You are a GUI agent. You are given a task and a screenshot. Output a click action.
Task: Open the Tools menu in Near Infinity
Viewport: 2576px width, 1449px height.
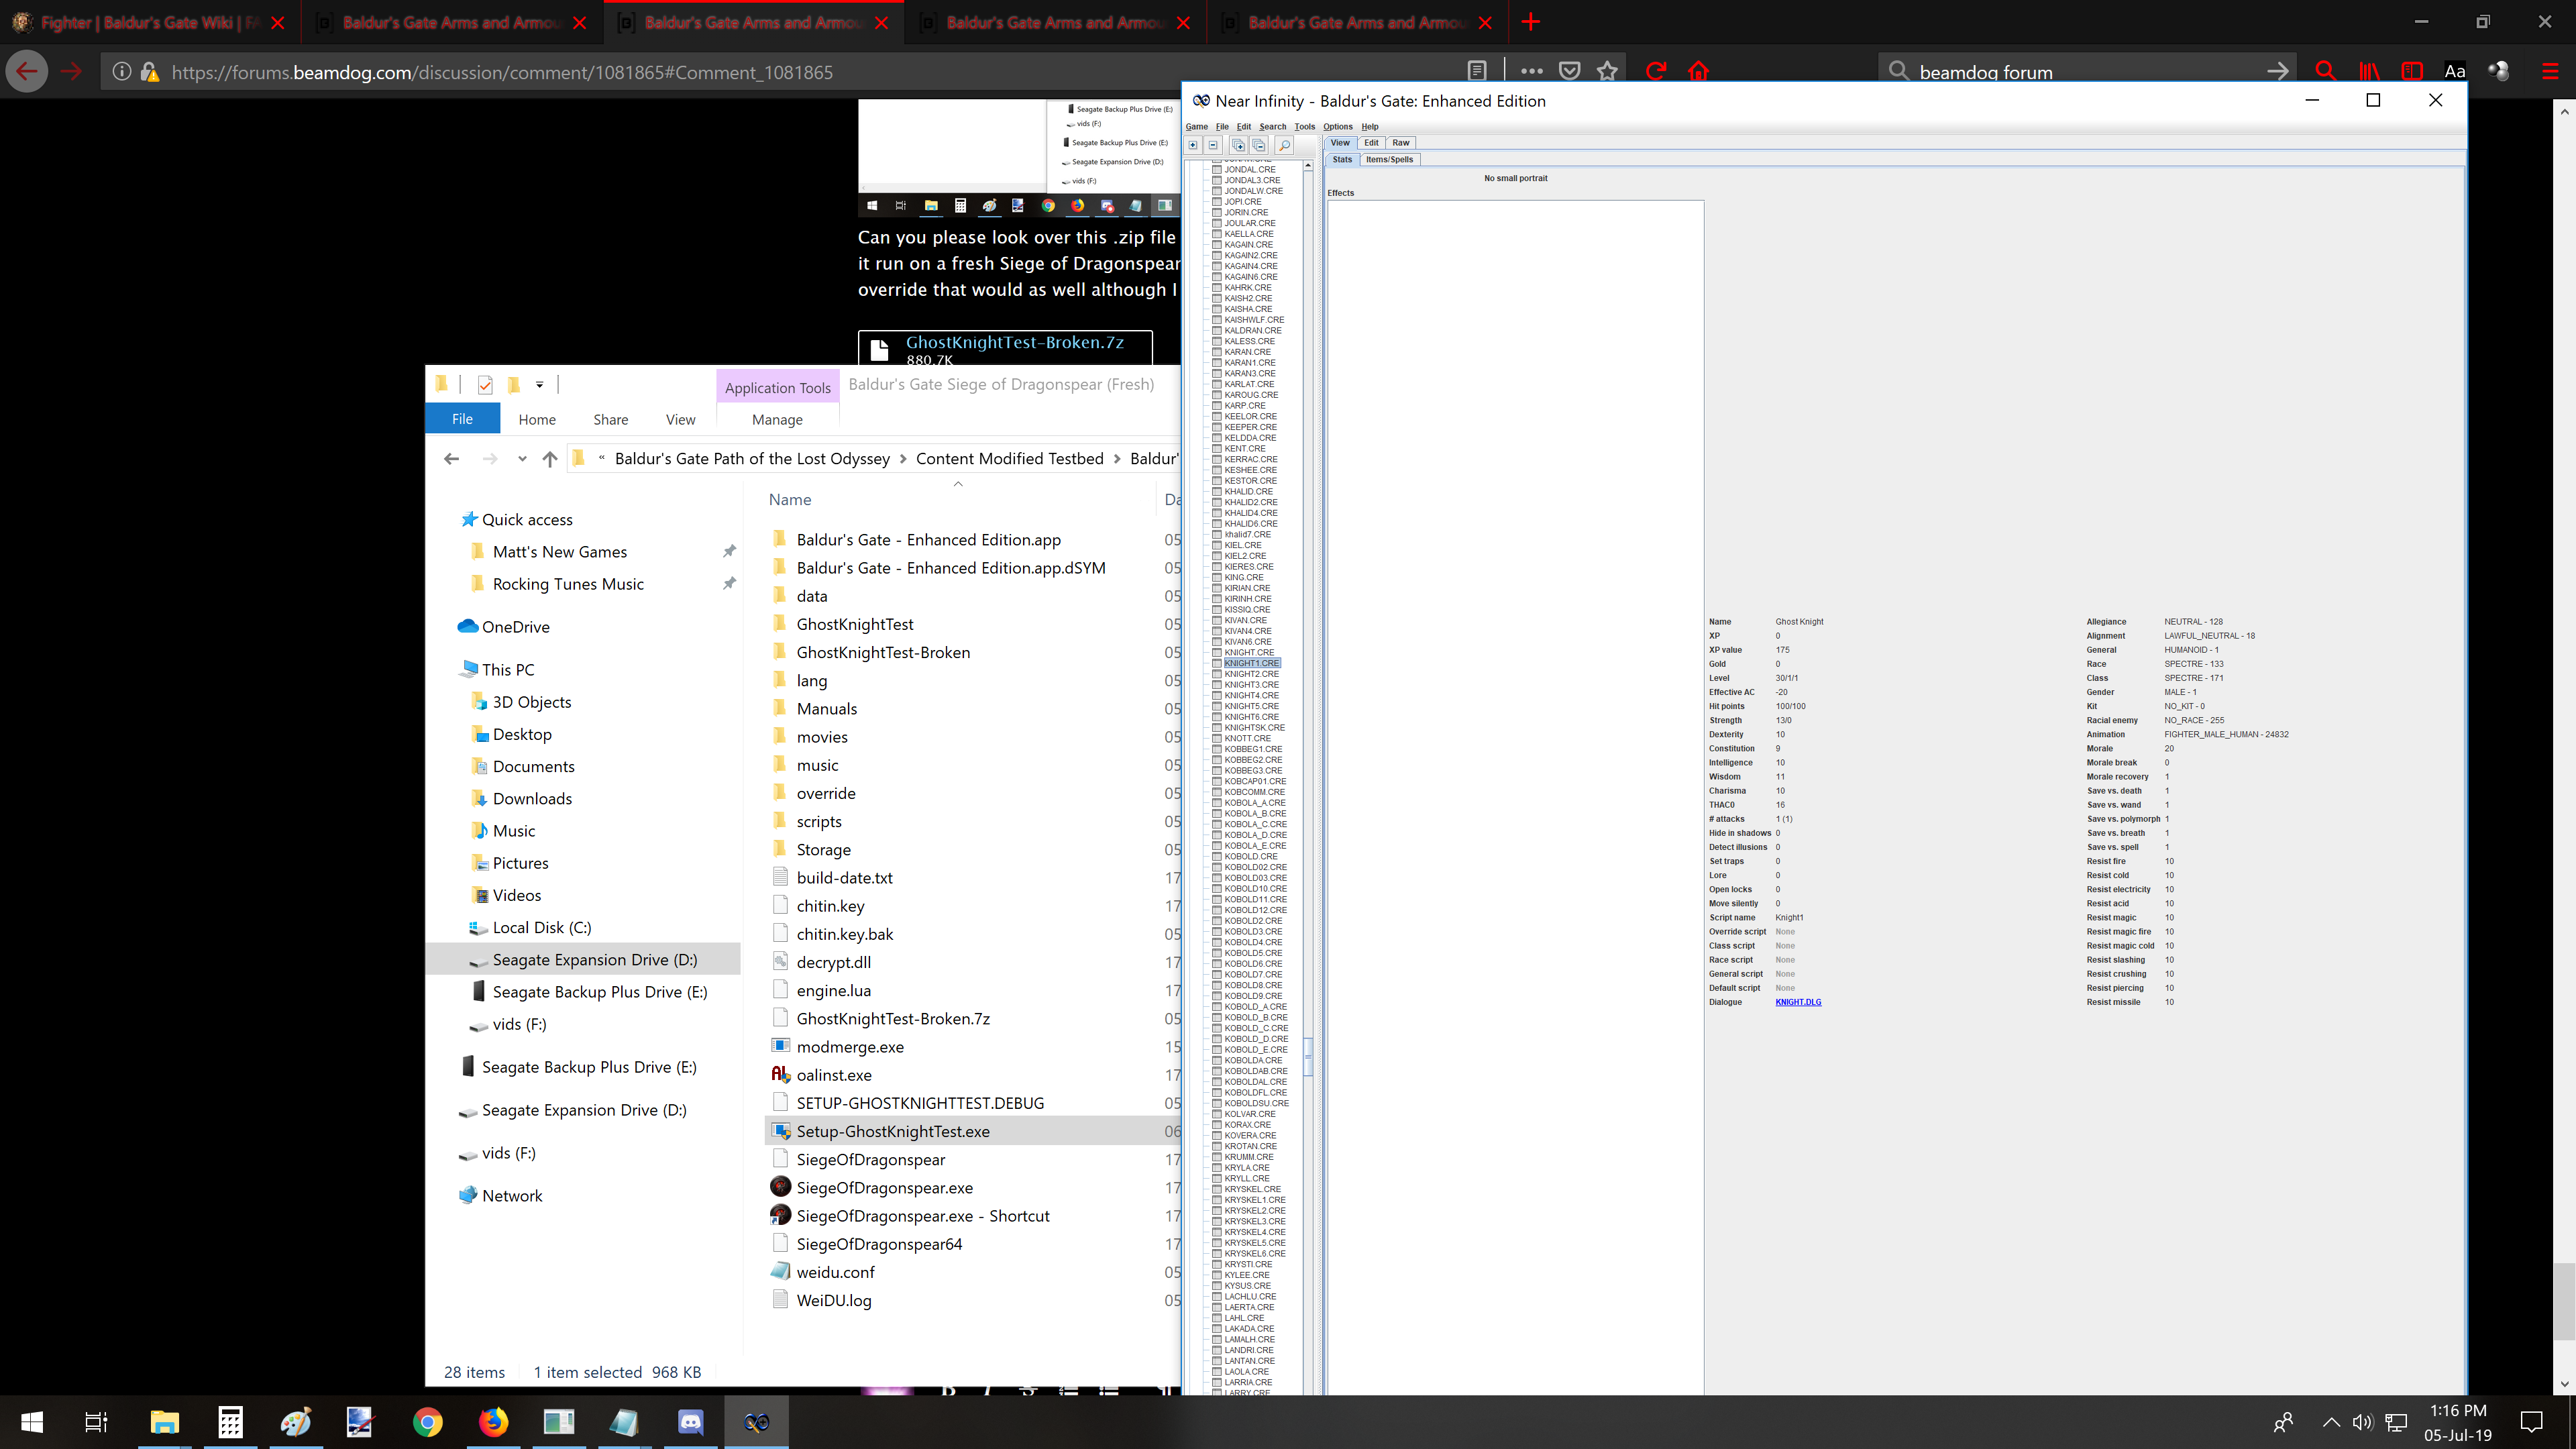tap(1304, 127)
